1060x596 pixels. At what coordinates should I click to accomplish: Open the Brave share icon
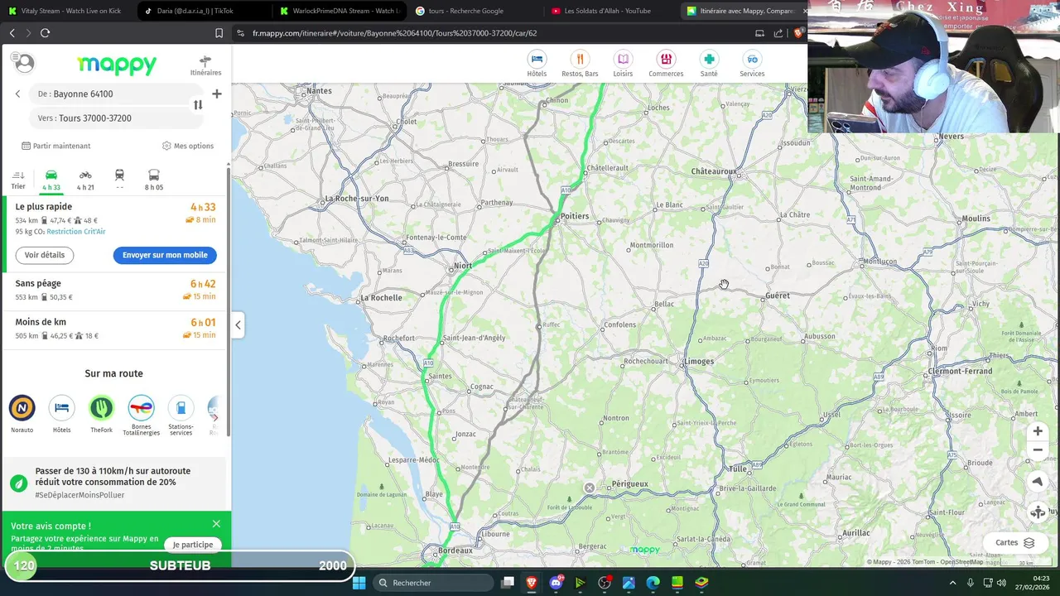pos(778,33)
